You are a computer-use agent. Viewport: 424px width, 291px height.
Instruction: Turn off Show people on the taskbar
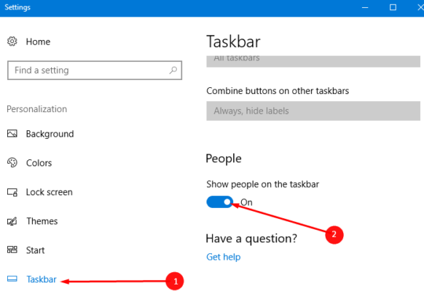(x=219, y=202)
